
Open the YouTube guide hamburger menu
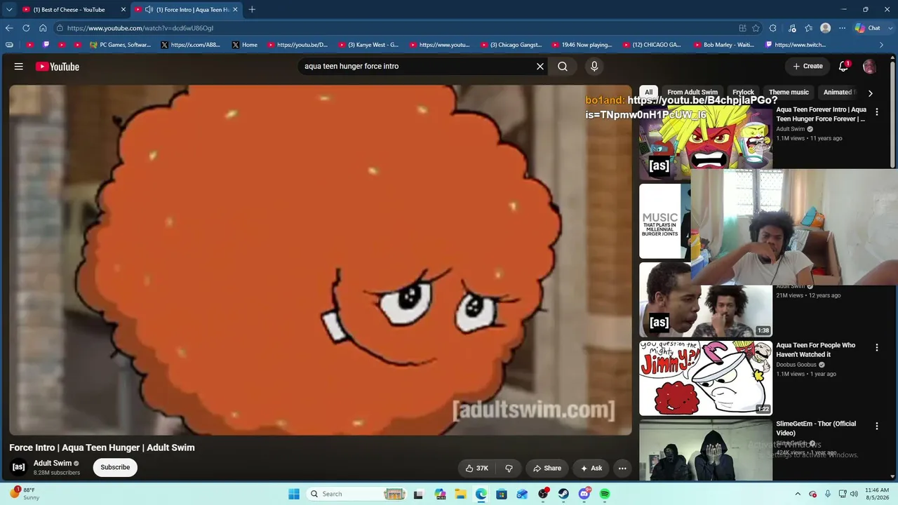click(19, 67)
